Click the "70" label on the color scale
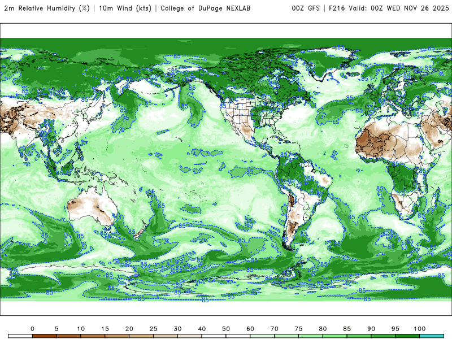Image resolution: width=452 pixels, height=339 pixels. [x=275, y=329]
